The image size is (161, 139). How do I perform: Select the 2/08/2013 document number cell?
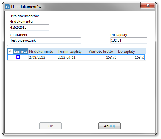point(43,57)
